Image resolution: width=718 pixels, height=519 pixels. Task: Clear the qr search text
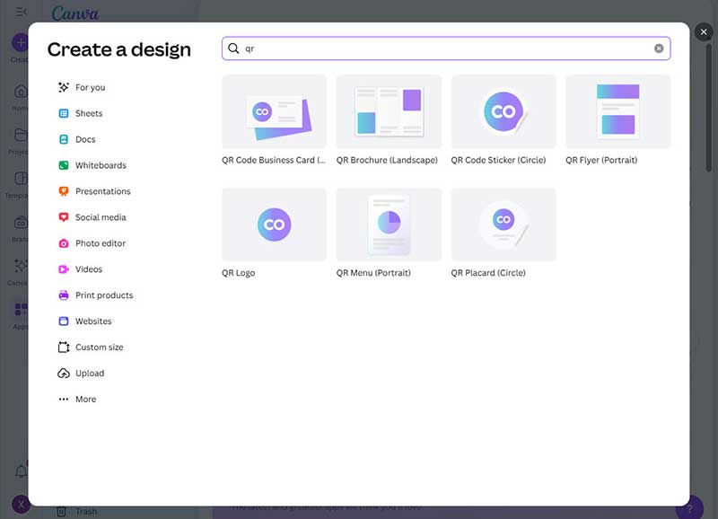(x=659, y=48)
